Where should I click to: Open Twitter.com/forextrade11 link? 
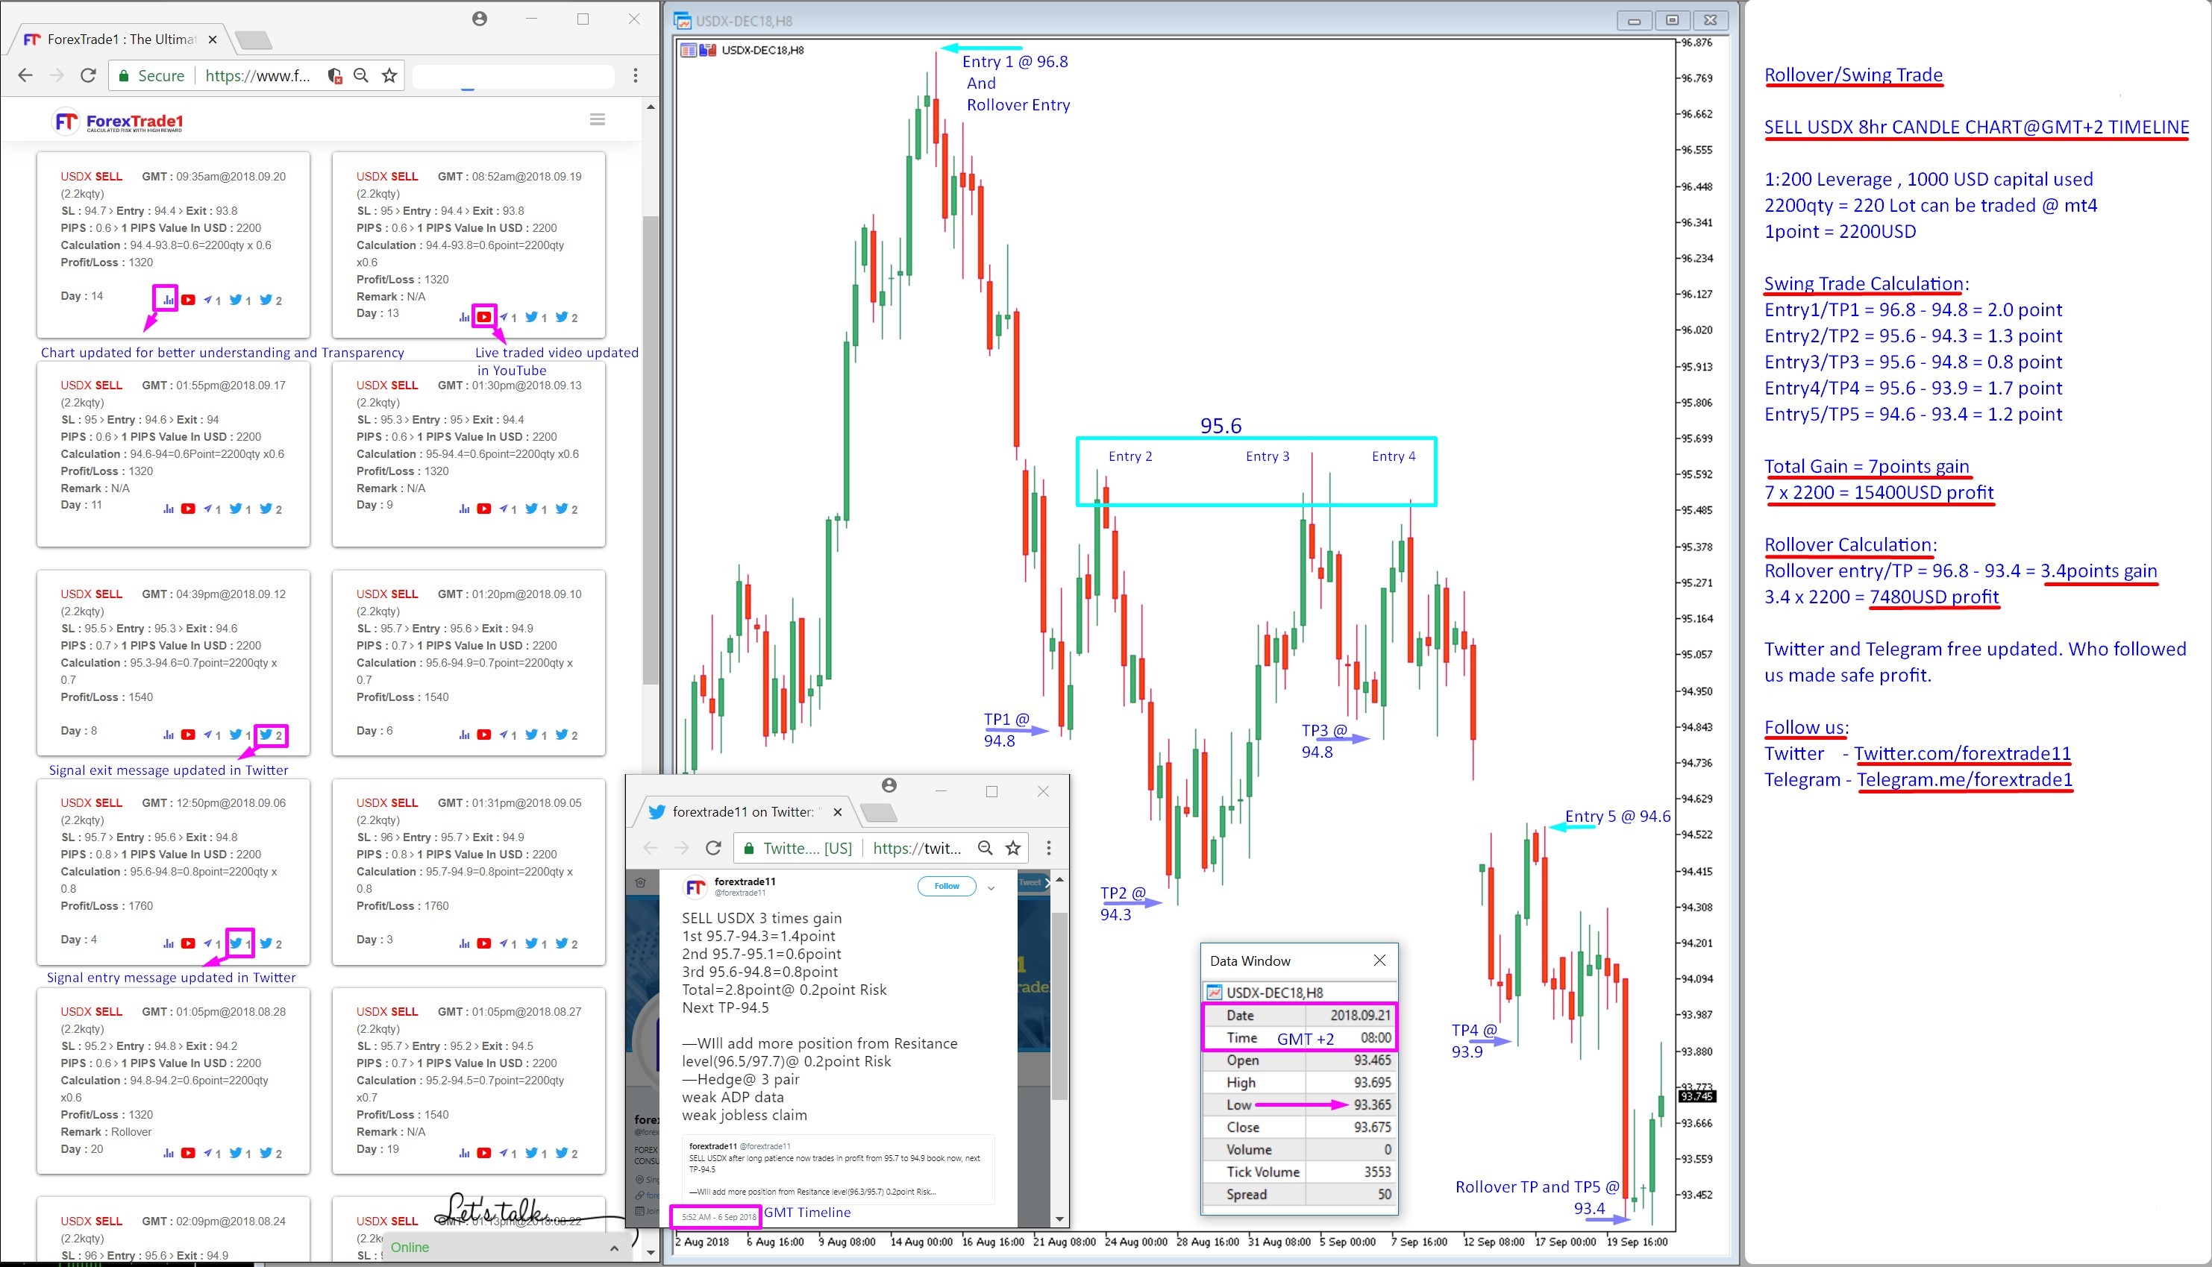[x=1962, y=754]
